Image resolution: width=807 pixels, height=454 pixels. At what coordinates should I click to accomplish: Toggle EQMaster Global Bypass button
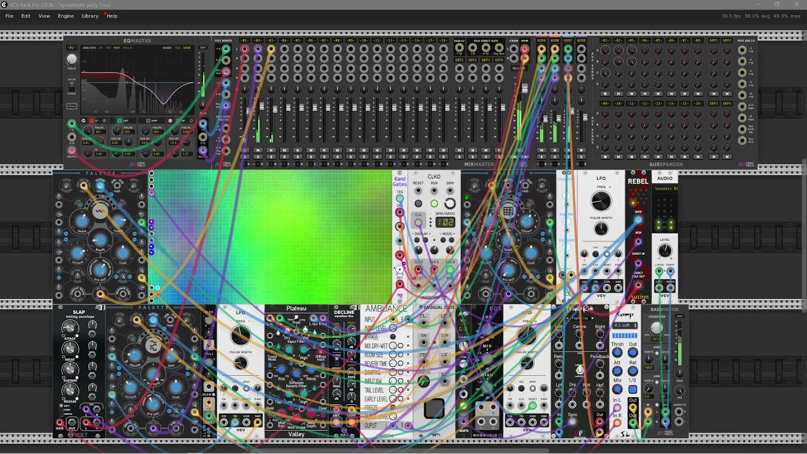[x=71, y=106]
